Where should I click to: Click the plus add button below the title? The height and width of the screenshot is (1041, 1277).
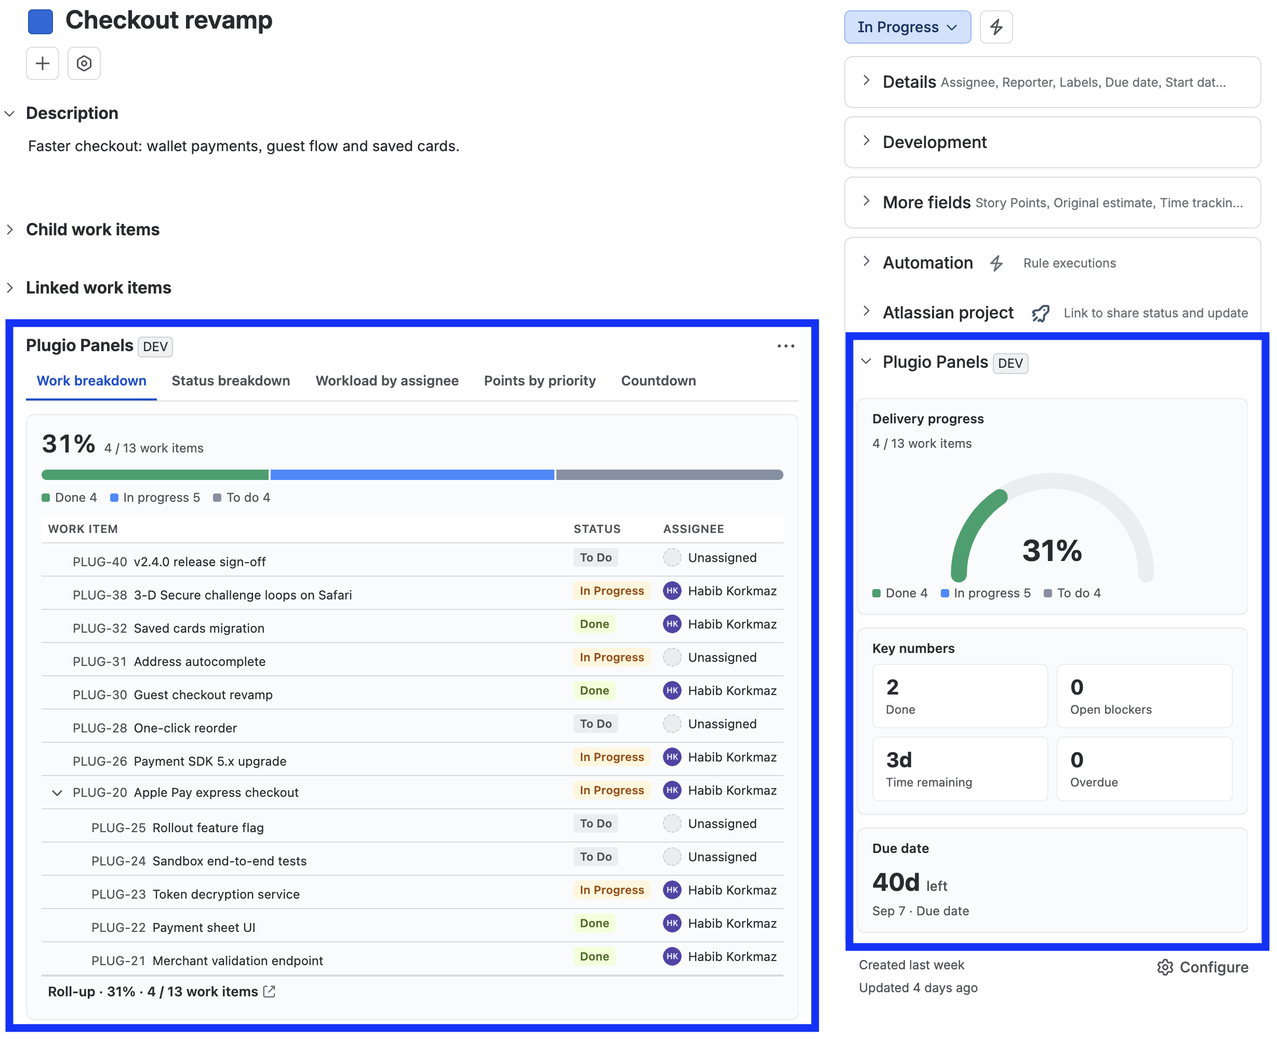click(43, 63)
